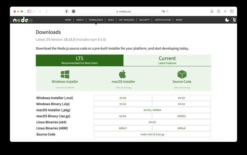Download Linux Binaries ARMv8
This screenshot has width=247, height=155.
coord(181,128)
